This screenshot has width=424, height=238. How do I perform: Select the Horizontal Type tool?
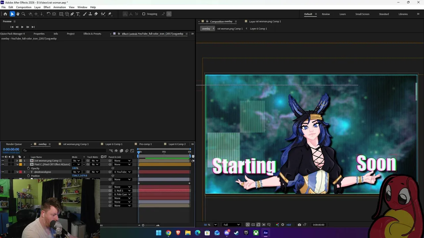point(78,14)
